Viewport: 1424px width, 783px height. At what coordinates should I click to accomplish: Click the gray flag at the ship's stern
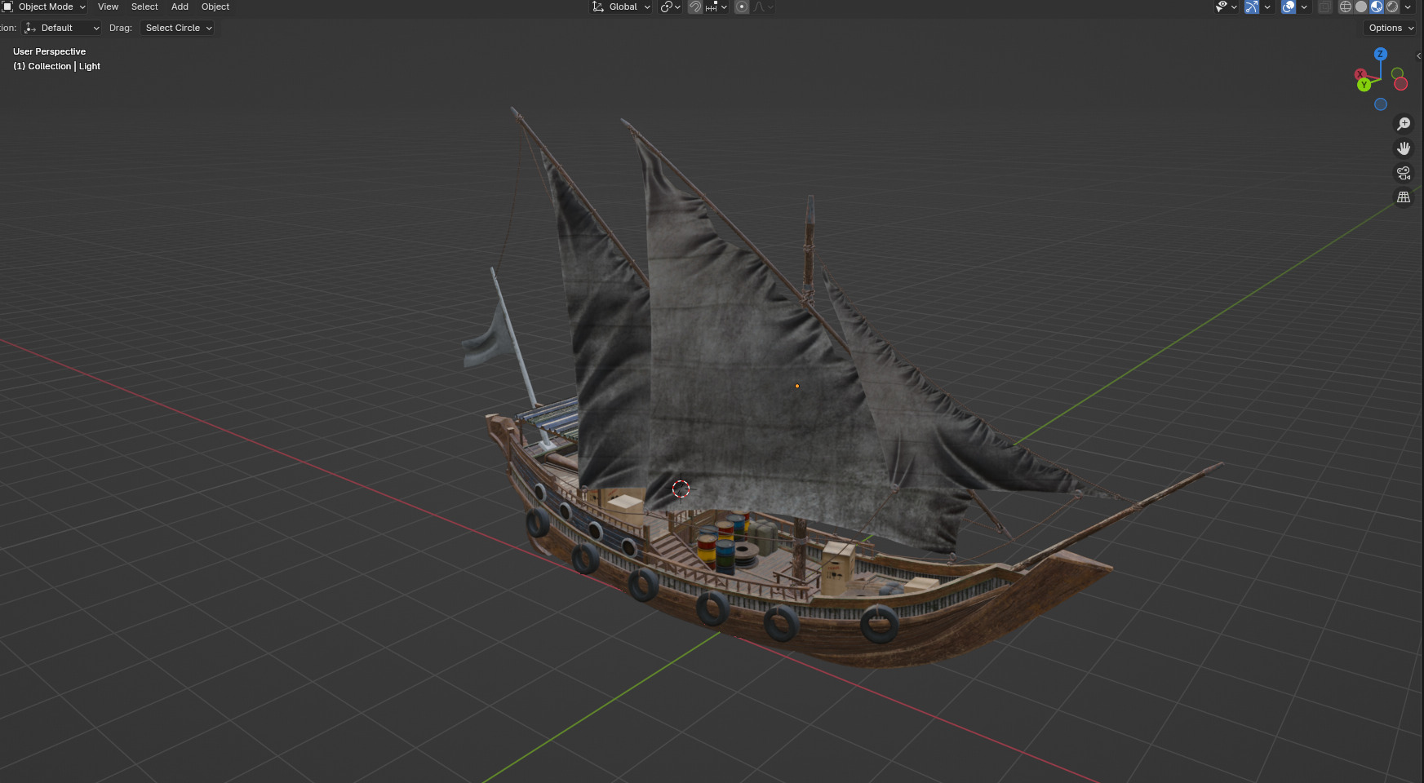(486, 338)
